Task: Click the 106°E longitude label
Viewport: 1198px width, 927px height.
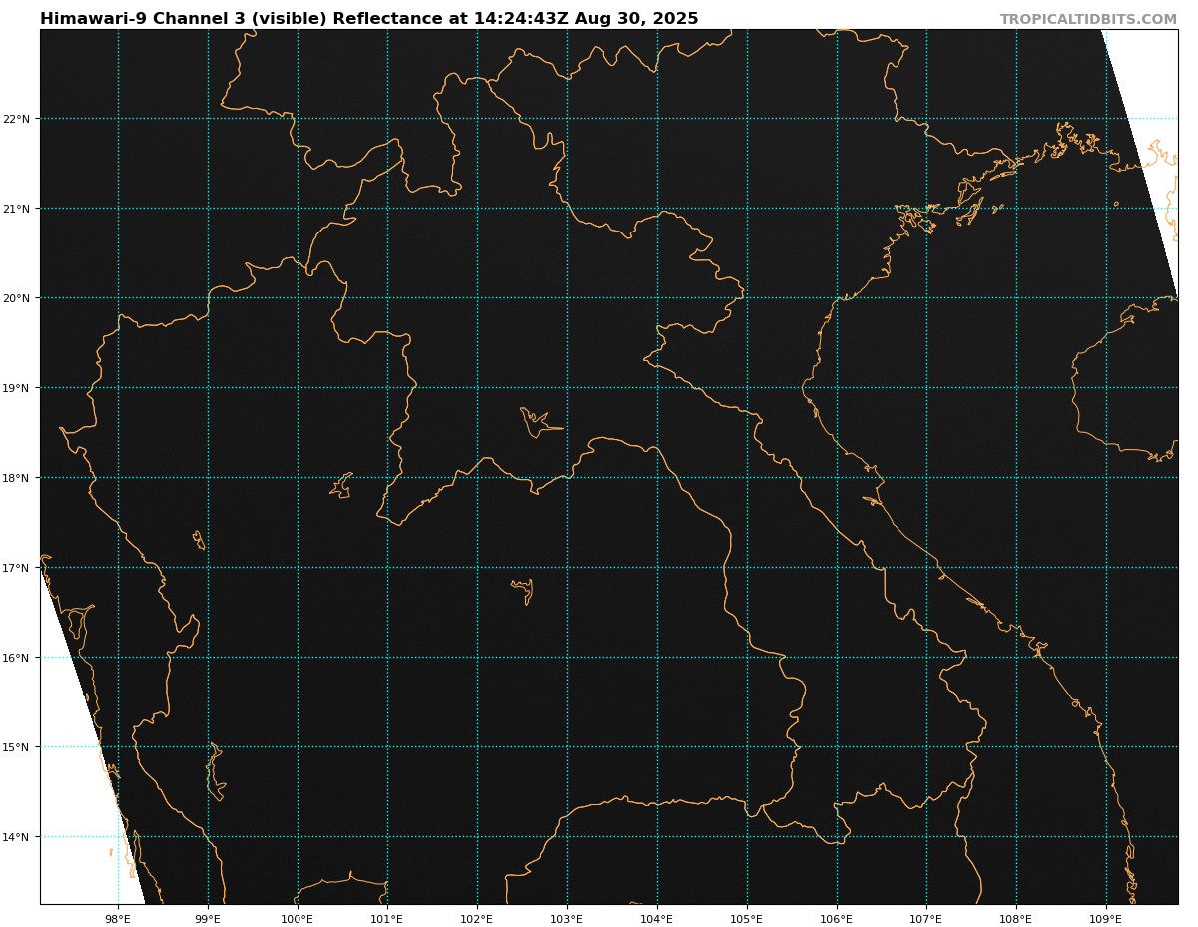Action: coord(837,918)
